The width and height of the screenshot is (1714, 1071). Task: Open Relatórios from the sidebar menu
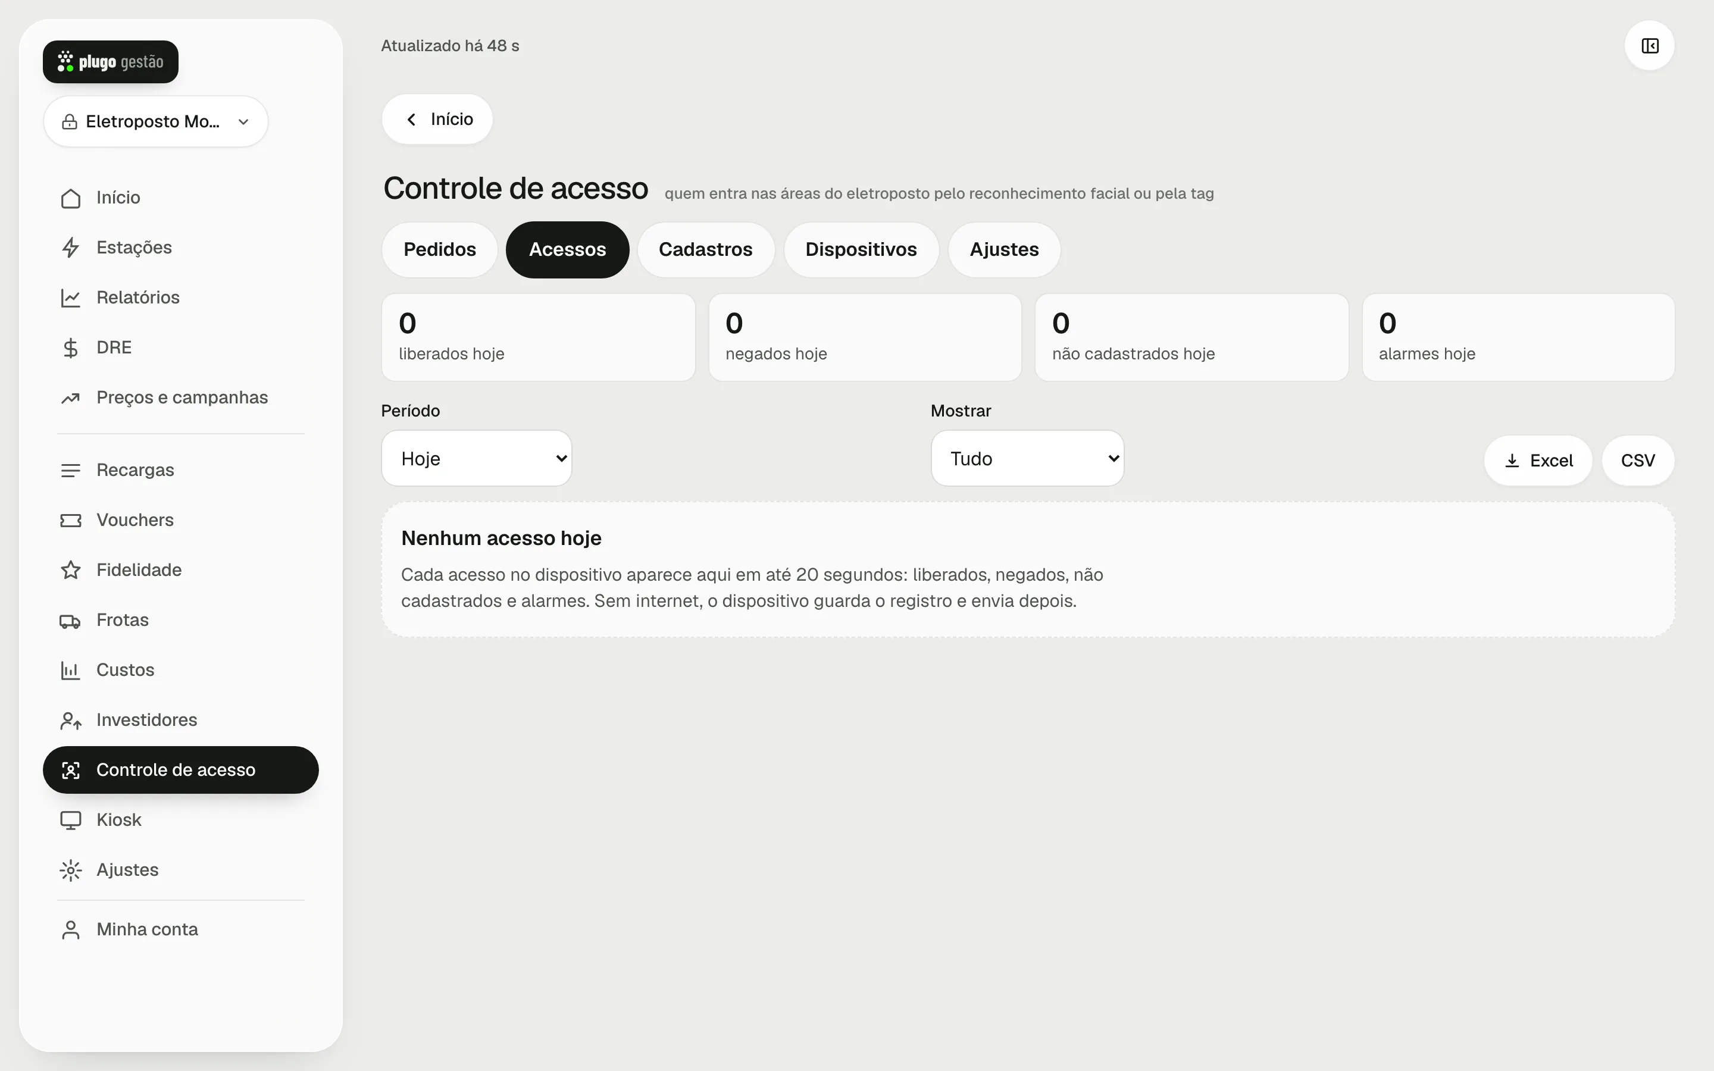click(180, 297)
